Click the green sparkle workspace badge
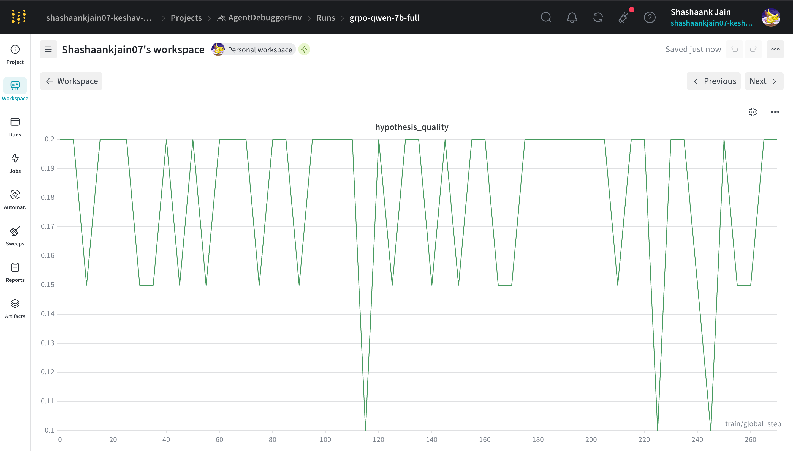Image resolution: width=793 pixels, height=451 pixels. [304, 49]
